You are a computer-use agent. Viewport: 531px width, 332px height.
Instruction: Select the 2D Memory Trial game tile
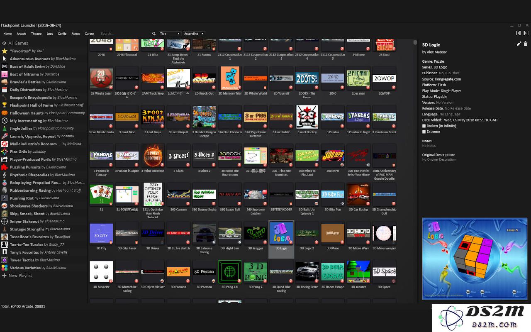pyautogui.click(x=230, y=81)
